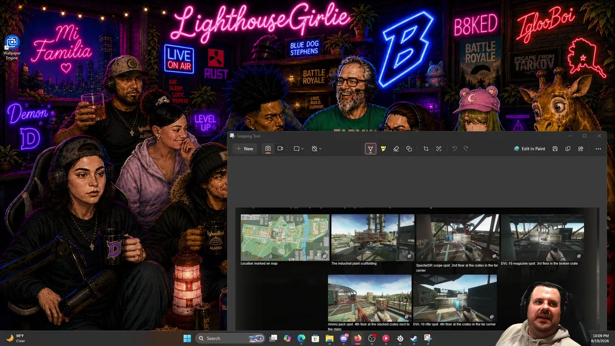Open Steam from the taskbar
The image size is (615, 346).
[x=414, y=338]
